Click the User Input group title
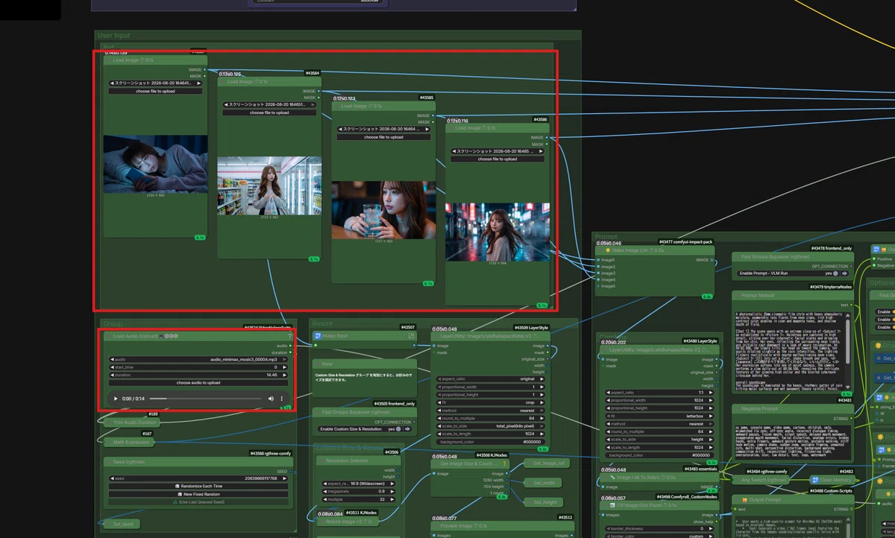Screen dimensions: 895x538 [113, 35]
